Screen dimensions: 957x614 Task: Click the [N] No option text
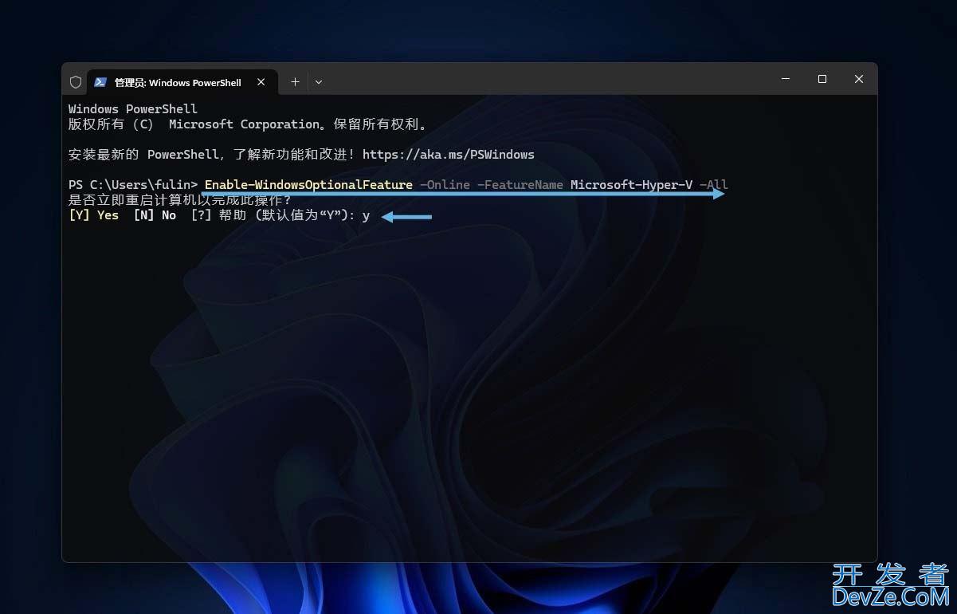coord(155,215)
